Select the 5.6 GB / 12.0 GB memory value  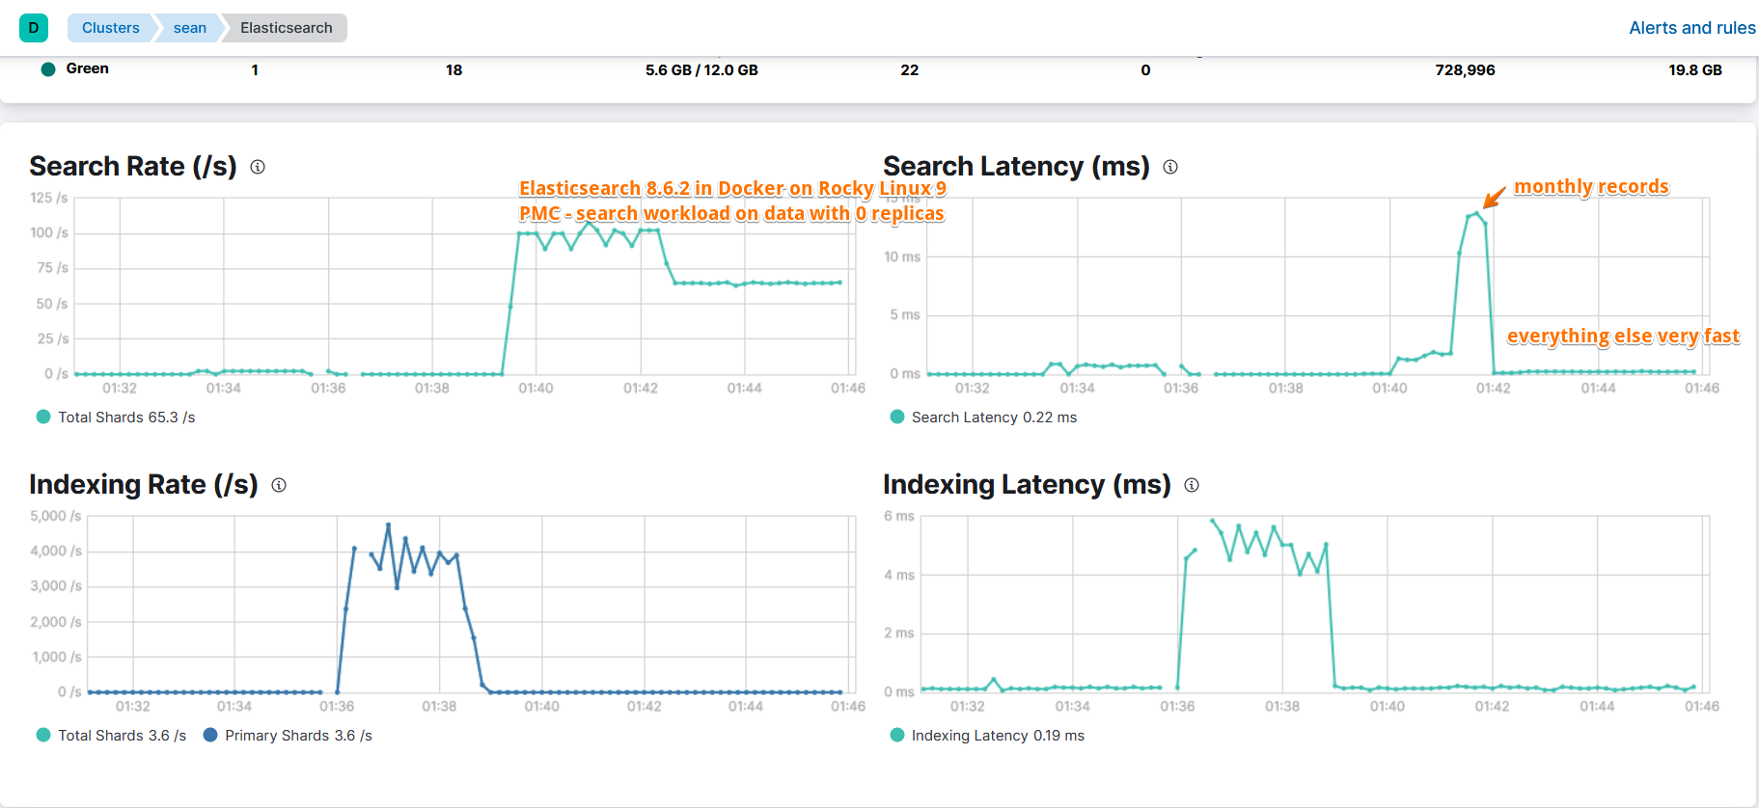pos(701,70)
